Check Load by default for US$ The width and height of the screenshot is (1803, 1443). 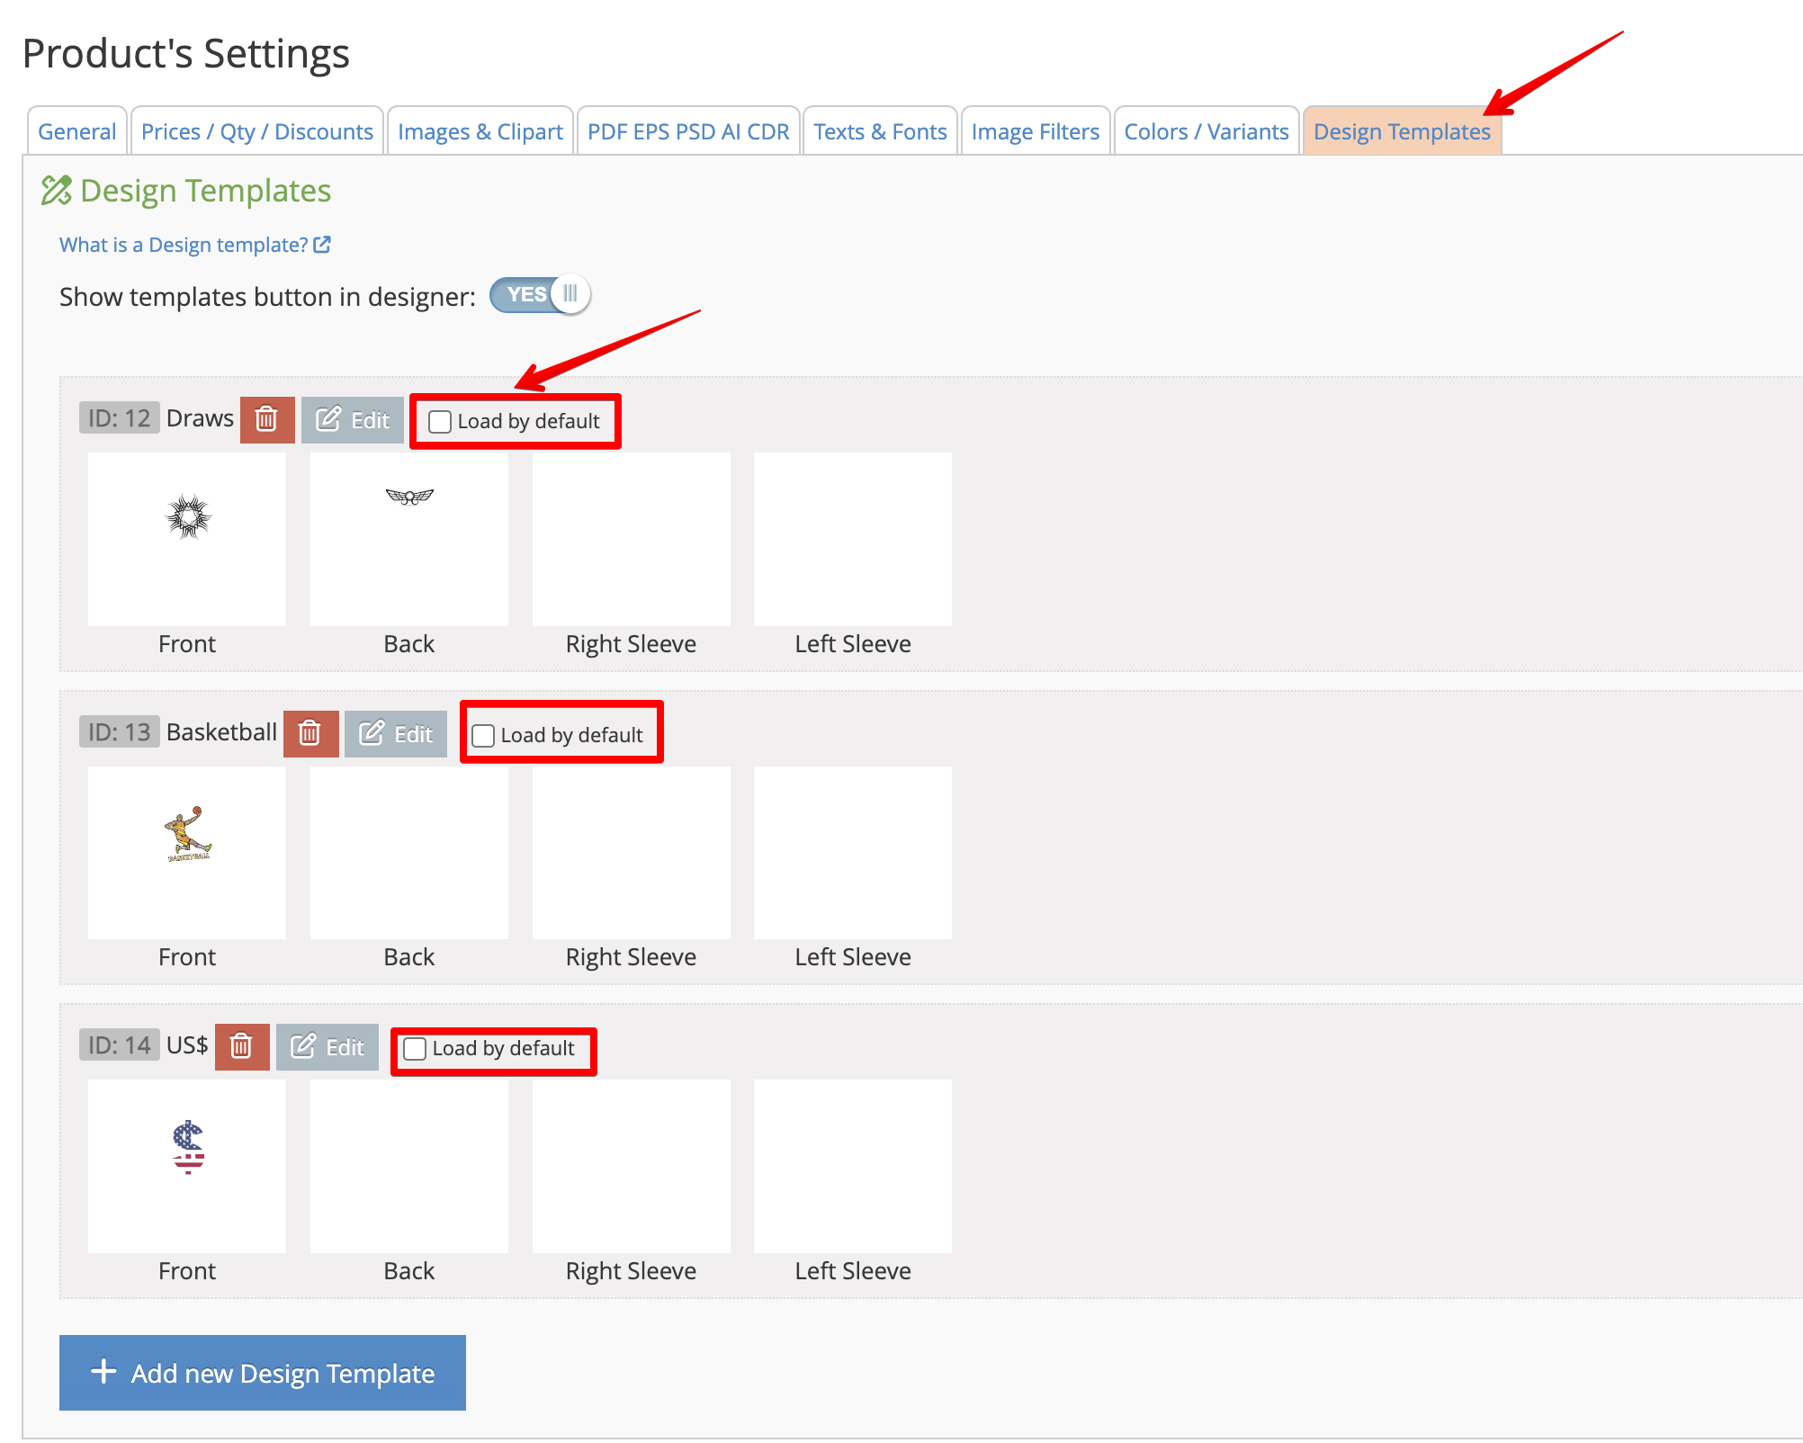click(x=415, y=1049)
